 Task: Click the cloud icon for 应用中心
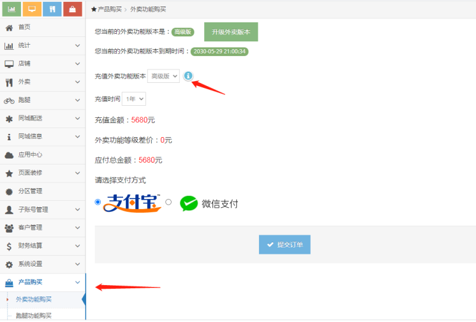coord(9,155)
